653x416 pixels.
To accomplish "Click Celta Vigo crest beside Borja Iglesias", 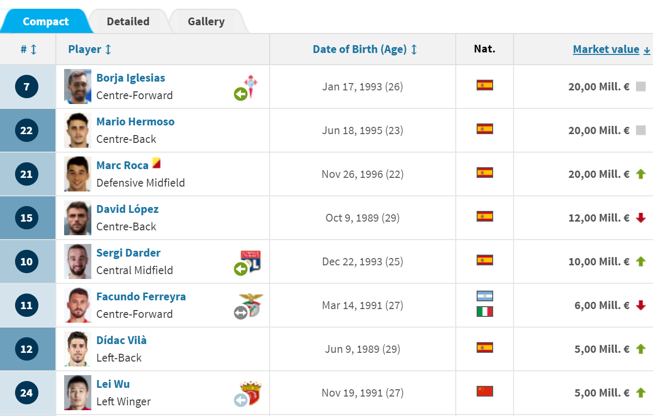I will coord(250,87).
